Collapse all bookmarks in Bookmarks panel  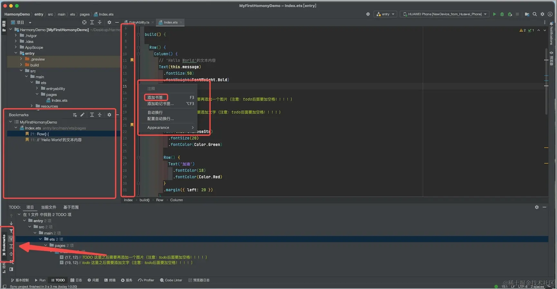pyautogui.click(x=100, y=115)
